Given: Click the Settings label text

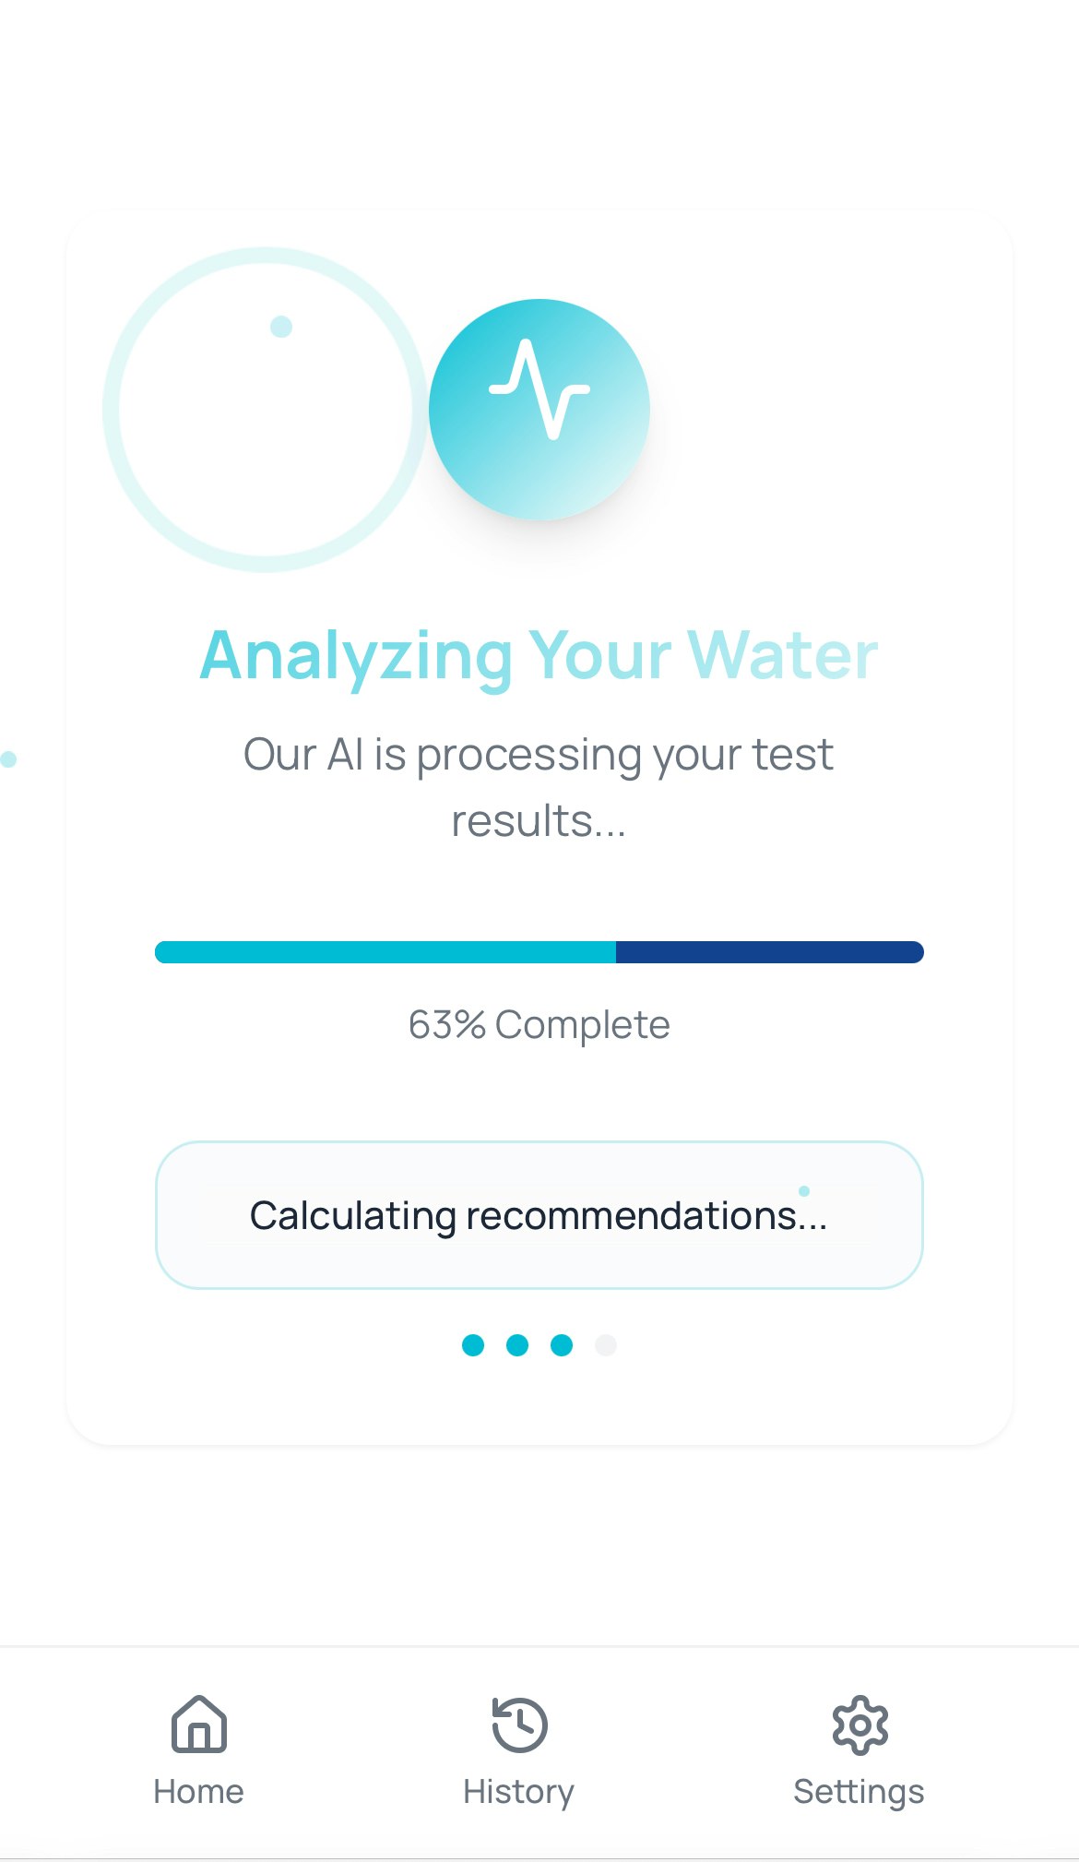Looking at the screenshot, I should pos(858,1791).
